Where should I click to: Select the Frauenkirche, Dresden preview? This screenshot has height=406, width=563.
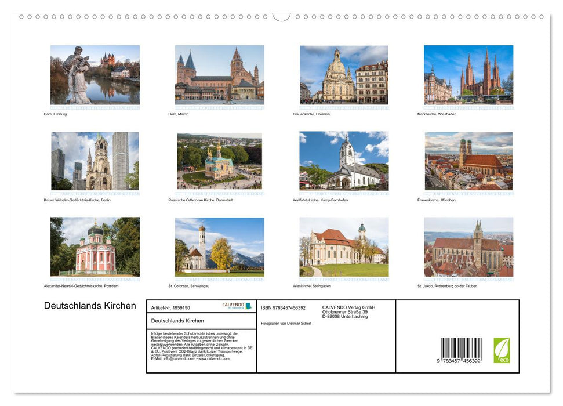pyautogui.click(x=343, y=75)
